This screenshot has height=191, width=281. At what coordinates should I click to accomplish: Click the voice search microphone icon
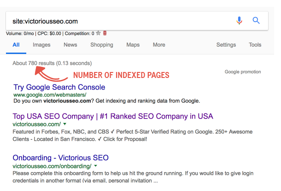point(239,20)
